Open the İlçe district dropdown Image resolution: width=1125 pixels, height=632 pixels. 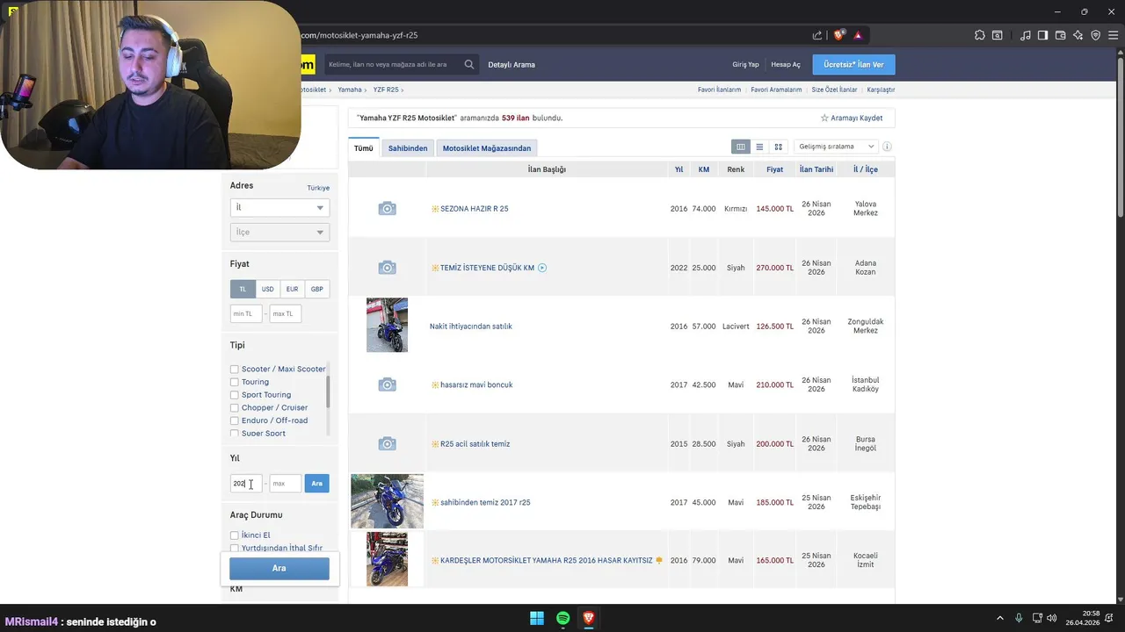pyautogui.click(x=279, y=233)
